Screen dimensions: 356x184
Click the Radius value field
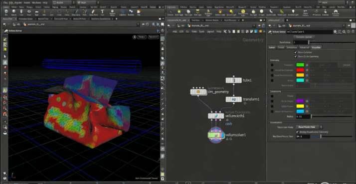click(303, 117)
